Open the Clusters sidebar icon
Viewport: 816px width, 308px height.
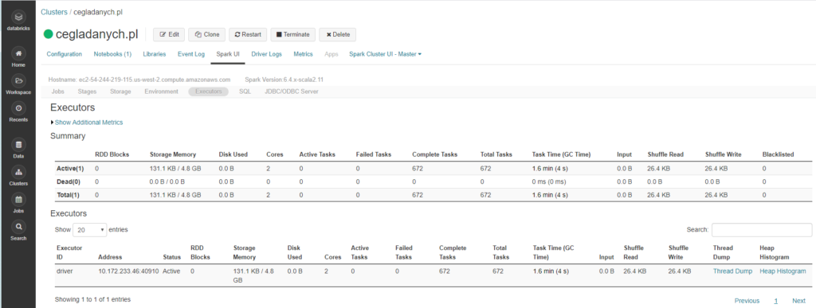(x=18, y=173)
